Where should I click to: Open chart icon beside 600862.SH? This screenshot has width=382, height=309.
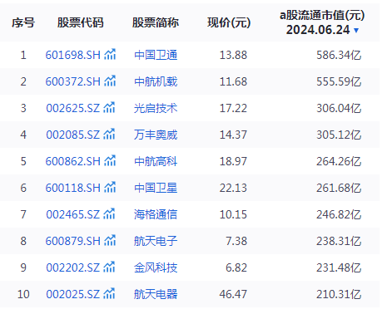pos(110,161)
